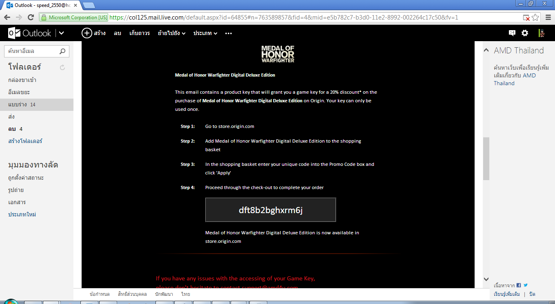This screenshot has width=555, height=304.
Task: Open a new browser tab
Action: click(89, 5)
